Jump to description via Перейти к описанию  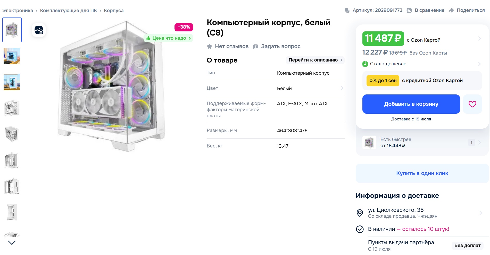tap(315, 60)
